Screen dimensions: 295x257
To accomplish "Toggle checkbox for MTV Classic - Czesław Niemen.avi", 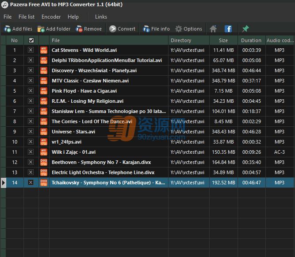I will 31,81.
